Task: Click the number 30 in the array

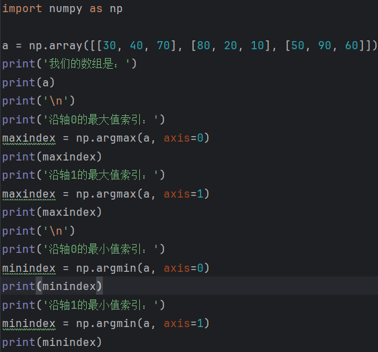Action: pos(110,45)
